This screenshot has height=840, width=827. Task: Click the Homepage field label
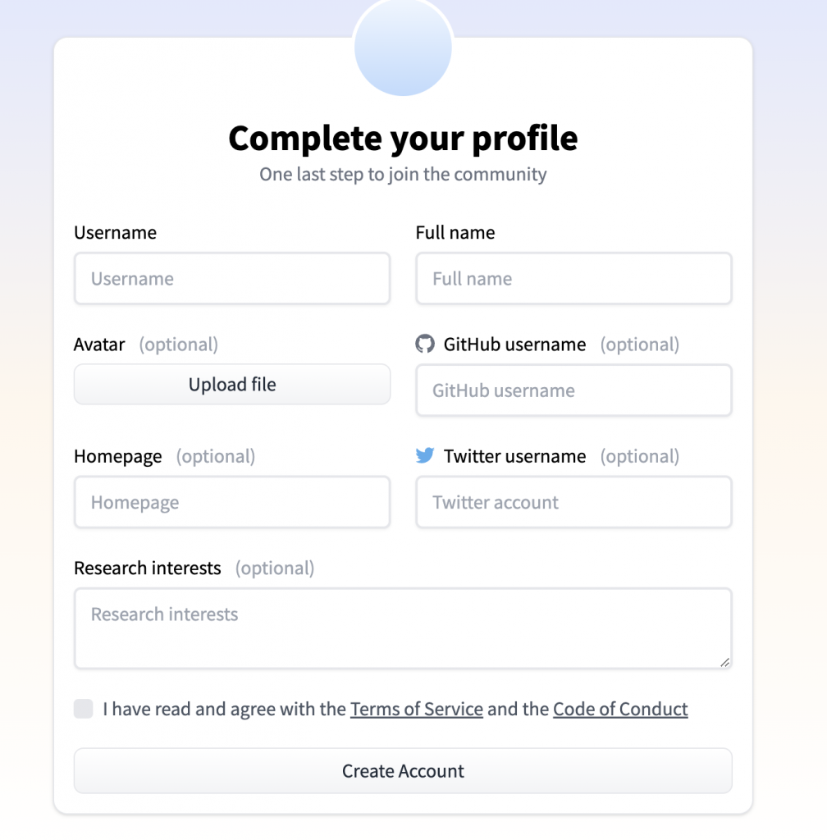pyautogui.click(x=118, y=456)
